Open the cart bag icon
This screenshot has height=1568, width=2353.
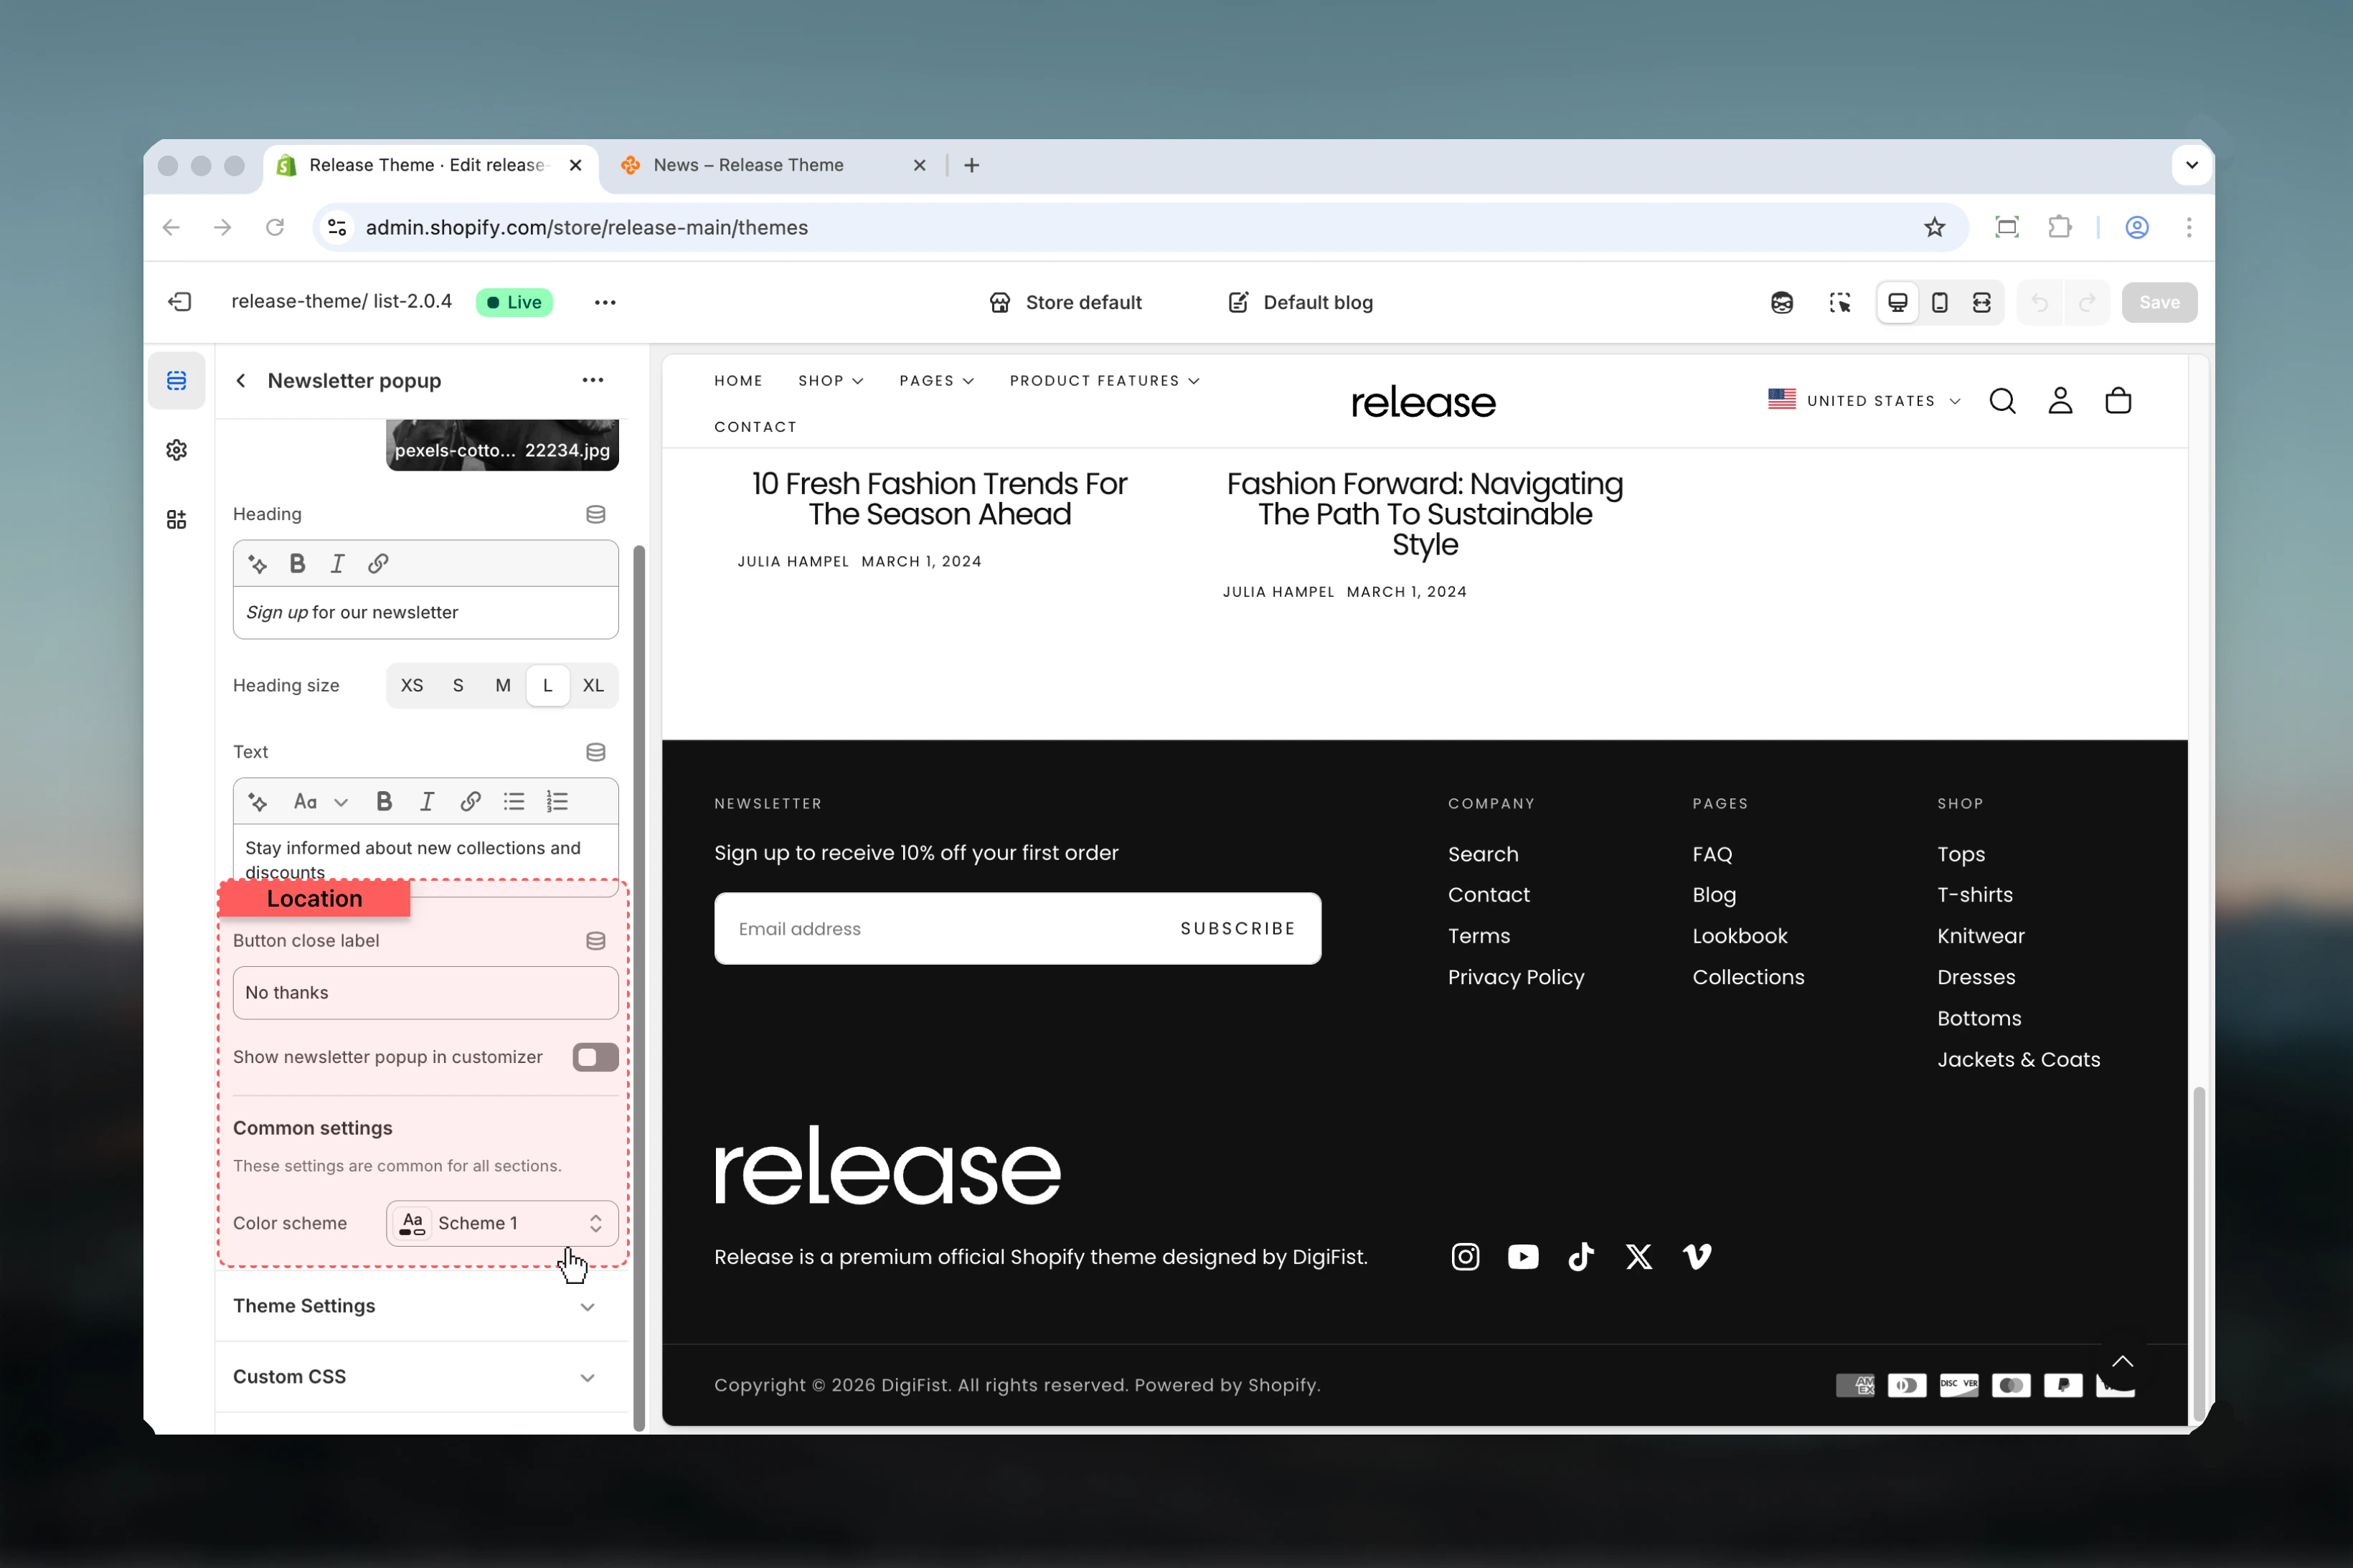[x=2118, y=401]
